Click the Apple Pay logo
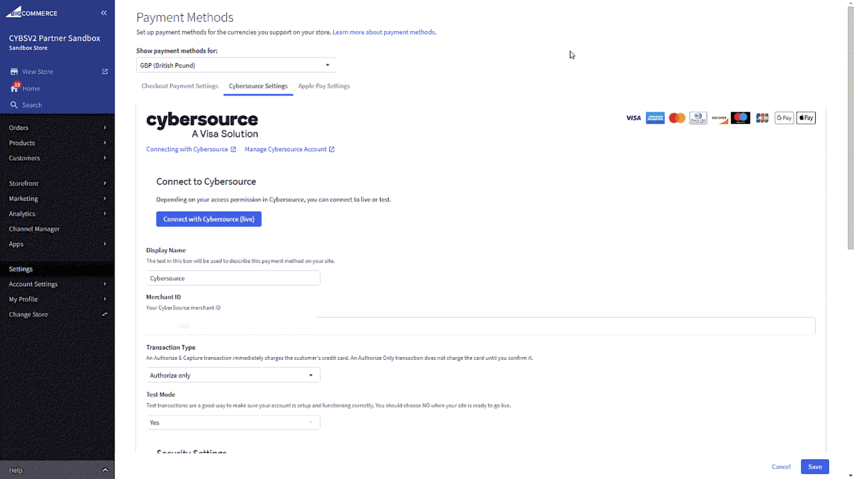The width and height of the screenshot is (854, 479). [806, 118]
